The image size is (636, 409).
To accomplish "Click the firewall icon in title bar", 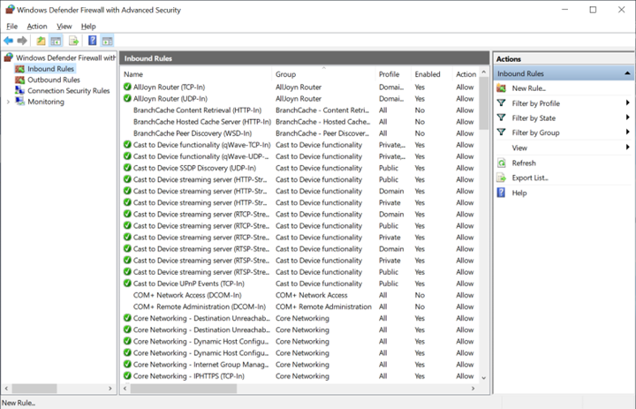I will click(10, 10).
